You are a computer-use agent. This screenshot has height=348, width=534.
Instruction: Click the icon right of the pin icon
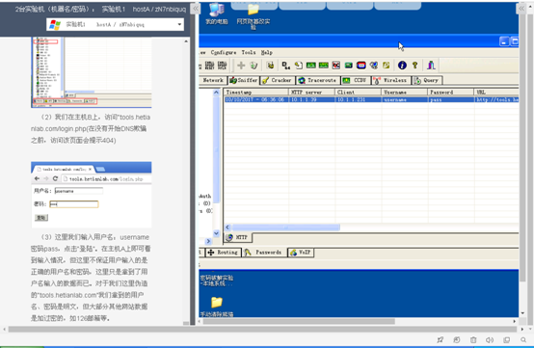pos(457,339)
